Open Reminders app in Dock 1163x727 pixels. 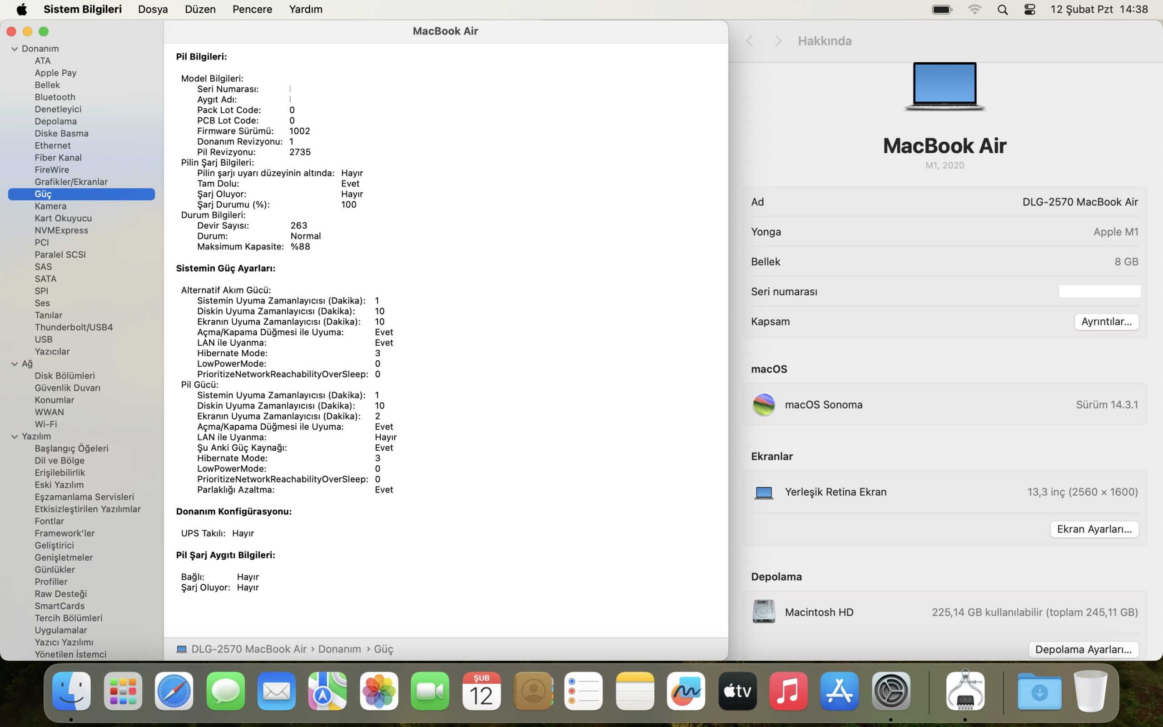tap(583, 691)
